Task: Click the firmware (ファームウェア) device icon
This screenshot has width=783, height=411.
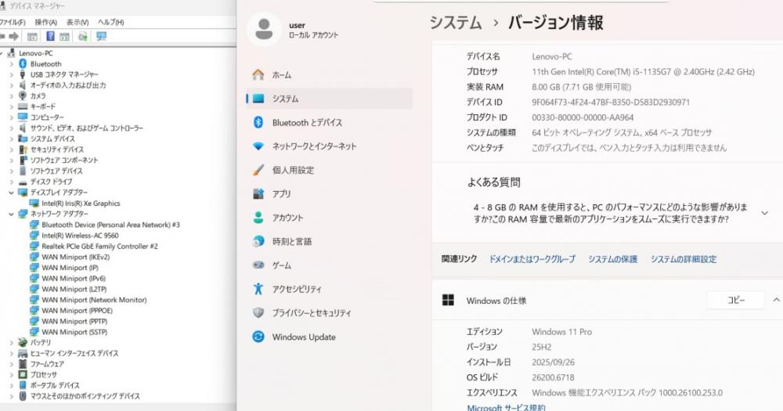Action: (23, 363)
